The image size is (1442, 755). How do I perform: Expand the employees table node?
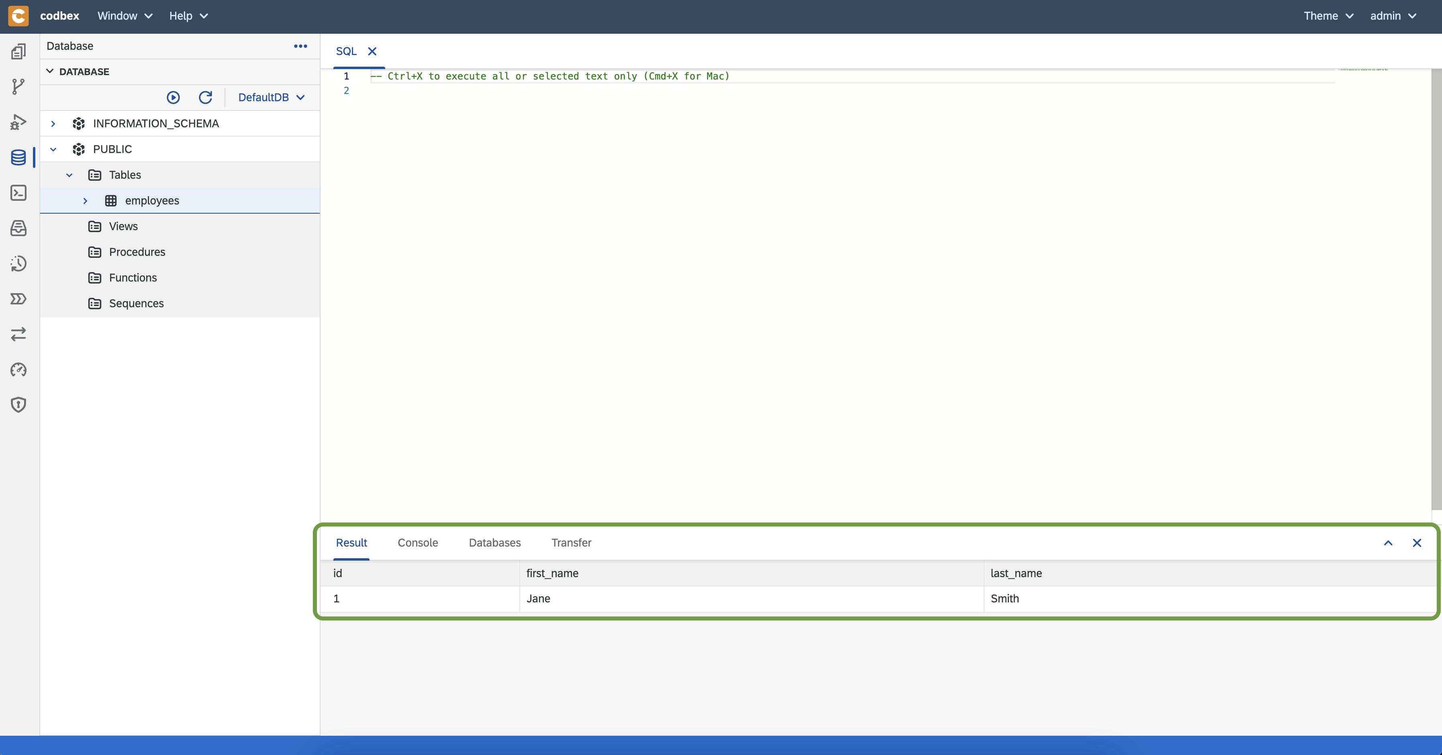tap(85, 201)
